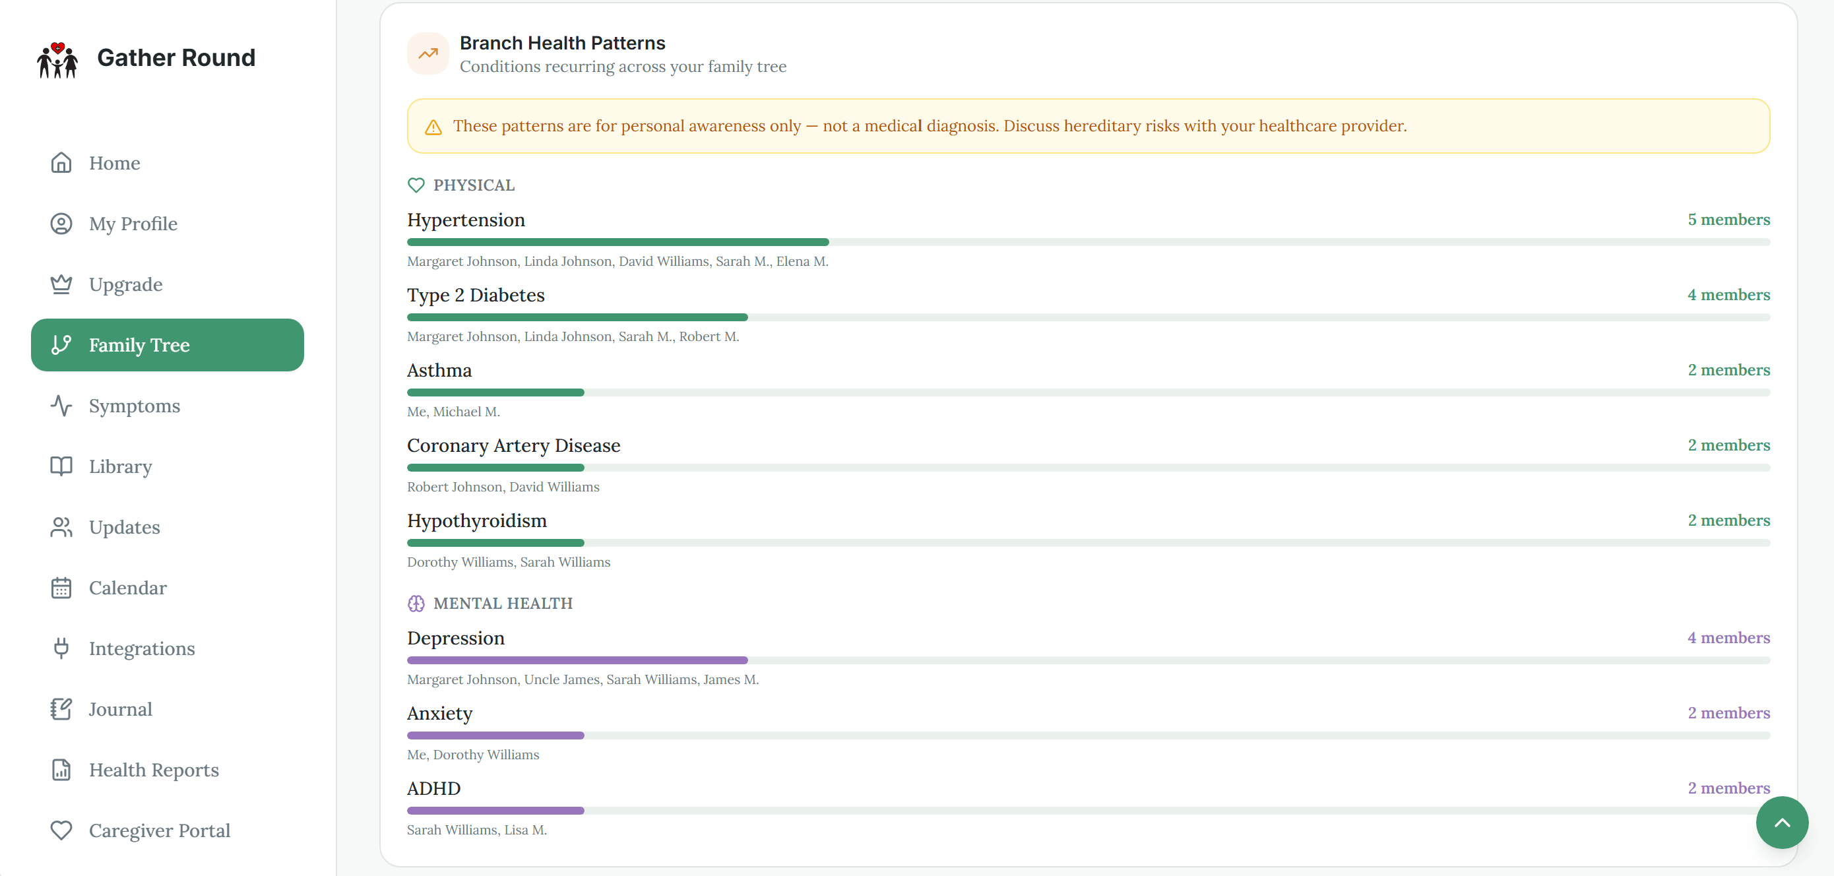Click the Hypothyroidism condition name
The image size is (1834, 876).
pyautogui.click(x=477, y=521)
